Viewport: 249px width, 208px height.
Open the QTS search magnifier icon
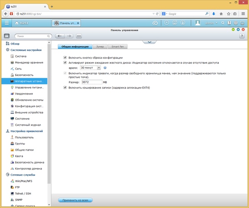(x=223, y=23)
